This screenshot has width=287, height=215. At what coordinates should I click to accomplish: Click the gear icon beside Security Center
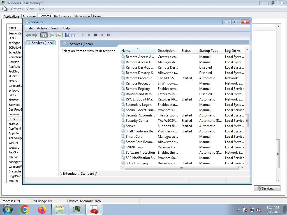pyautogui.click(x=123, y=120)
